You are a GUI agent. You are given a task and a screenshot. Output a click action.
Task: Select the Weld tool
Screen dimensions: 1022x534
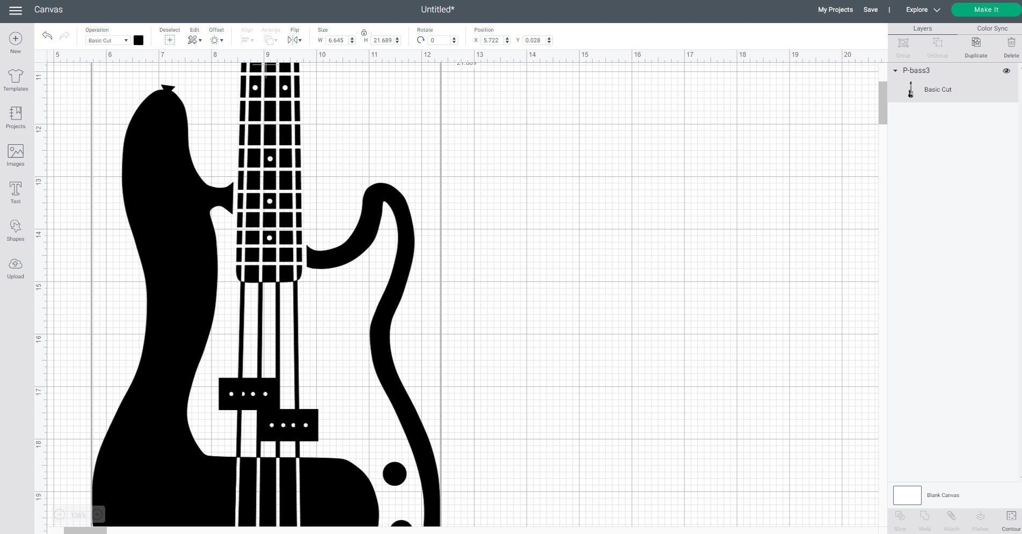[924, 518]
